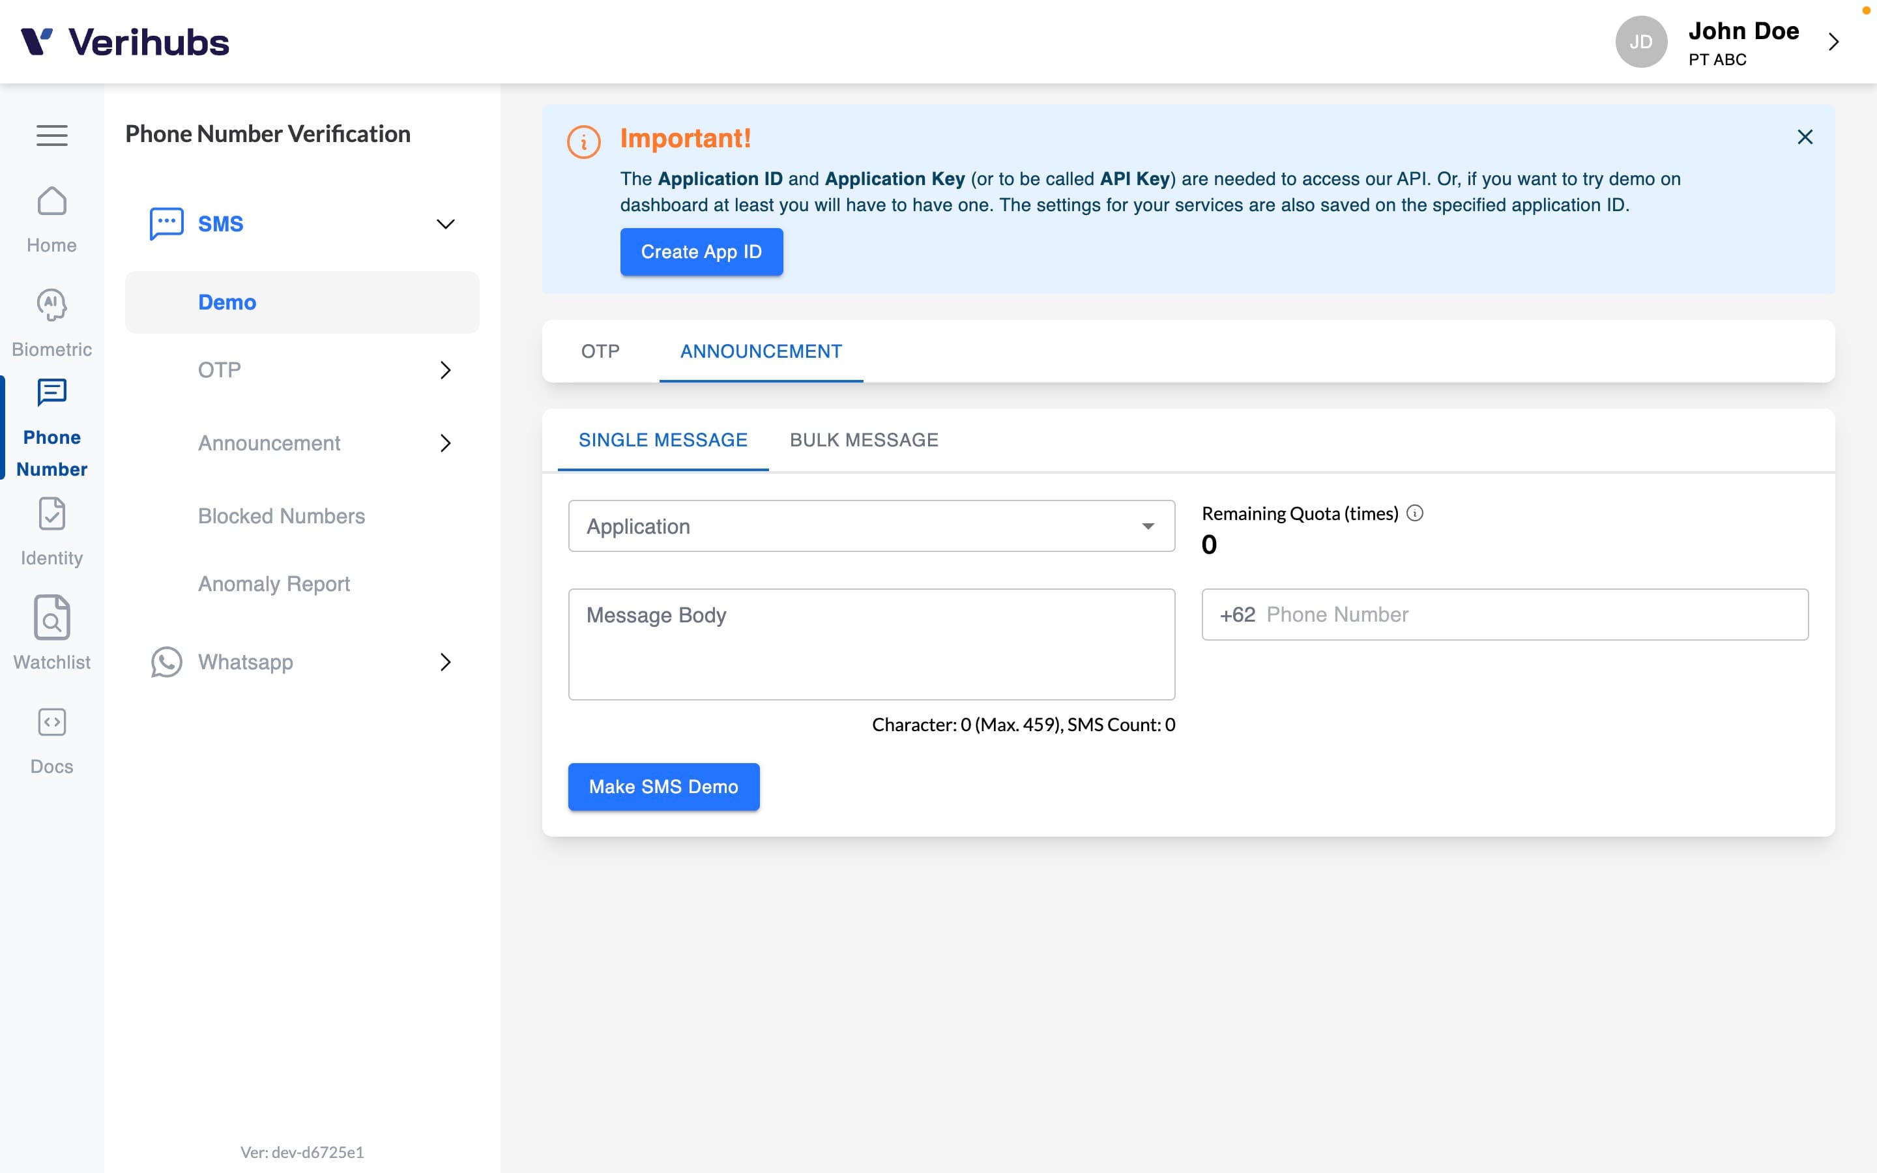Viewport: 1877px width, 1173px height.
Task: Click Remaining Quota info icon
Action: 1416,513
